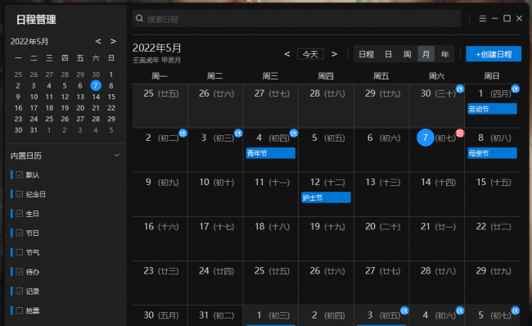Click the search magnifier icon
Screen dimensions: 532x326
pyautogui.click(x=139, y=18)
